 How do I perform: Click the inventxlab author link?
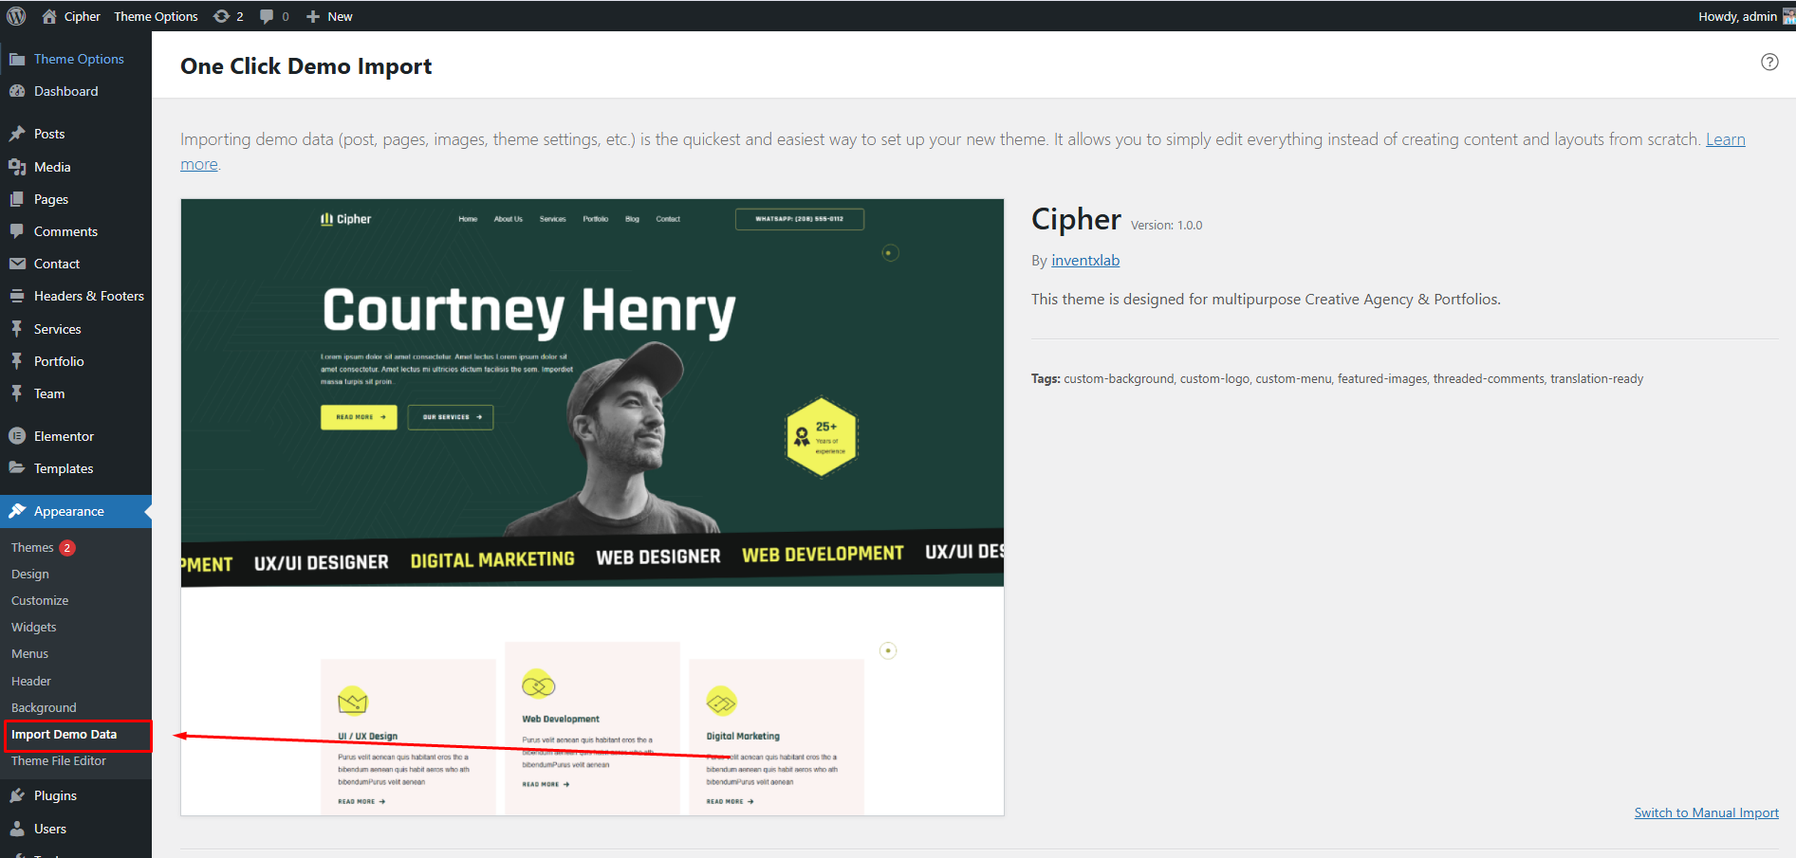tap(1085, 261)
